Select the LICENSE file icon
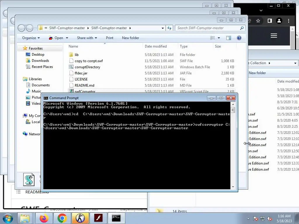The height and width of the screenshot is (224, 299). [x=71, y=79]
